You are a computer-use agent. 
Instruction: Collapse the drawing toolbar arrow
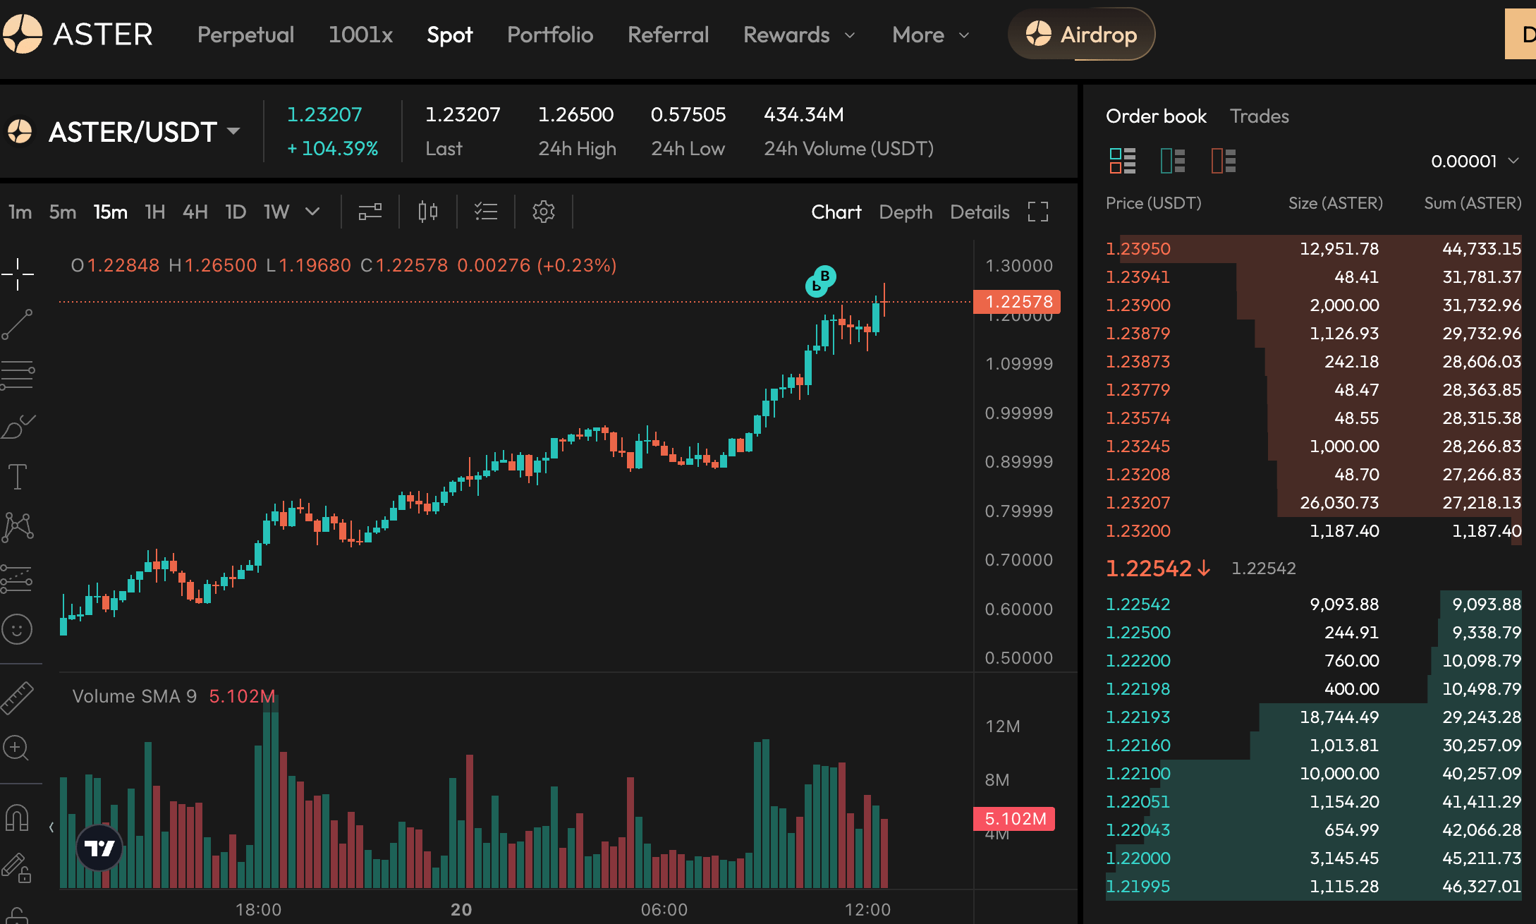(51, 827)
